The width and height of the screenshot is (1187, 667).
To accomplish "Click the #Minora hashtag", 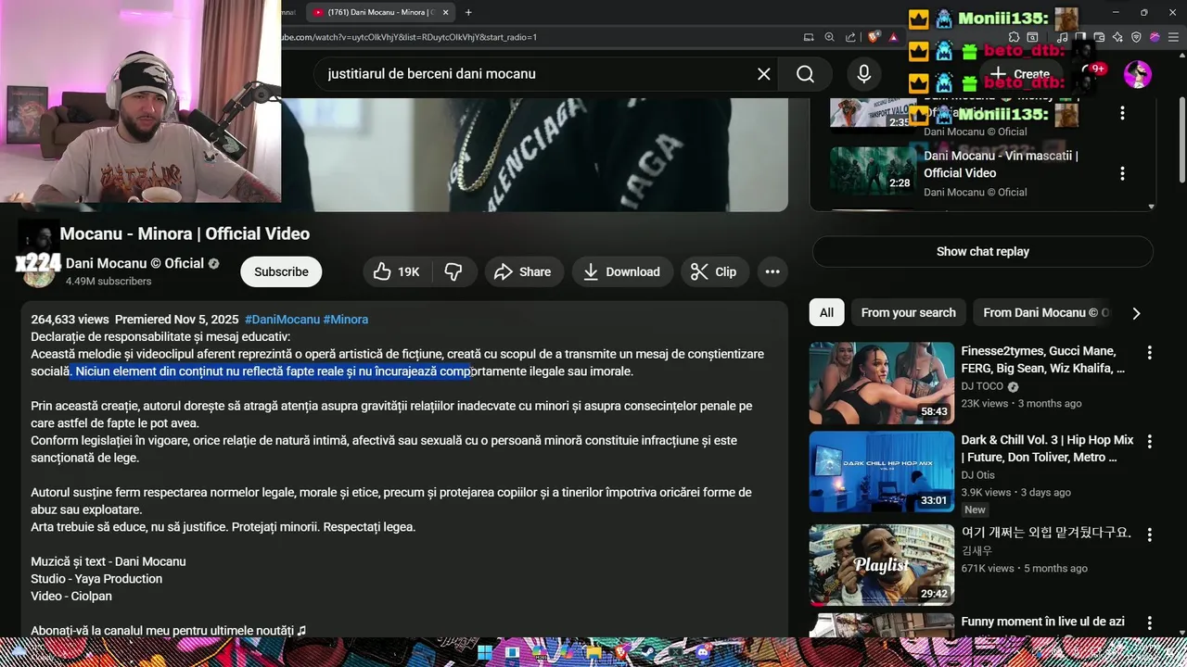I will pyautogui.click(x=345, y=320).
